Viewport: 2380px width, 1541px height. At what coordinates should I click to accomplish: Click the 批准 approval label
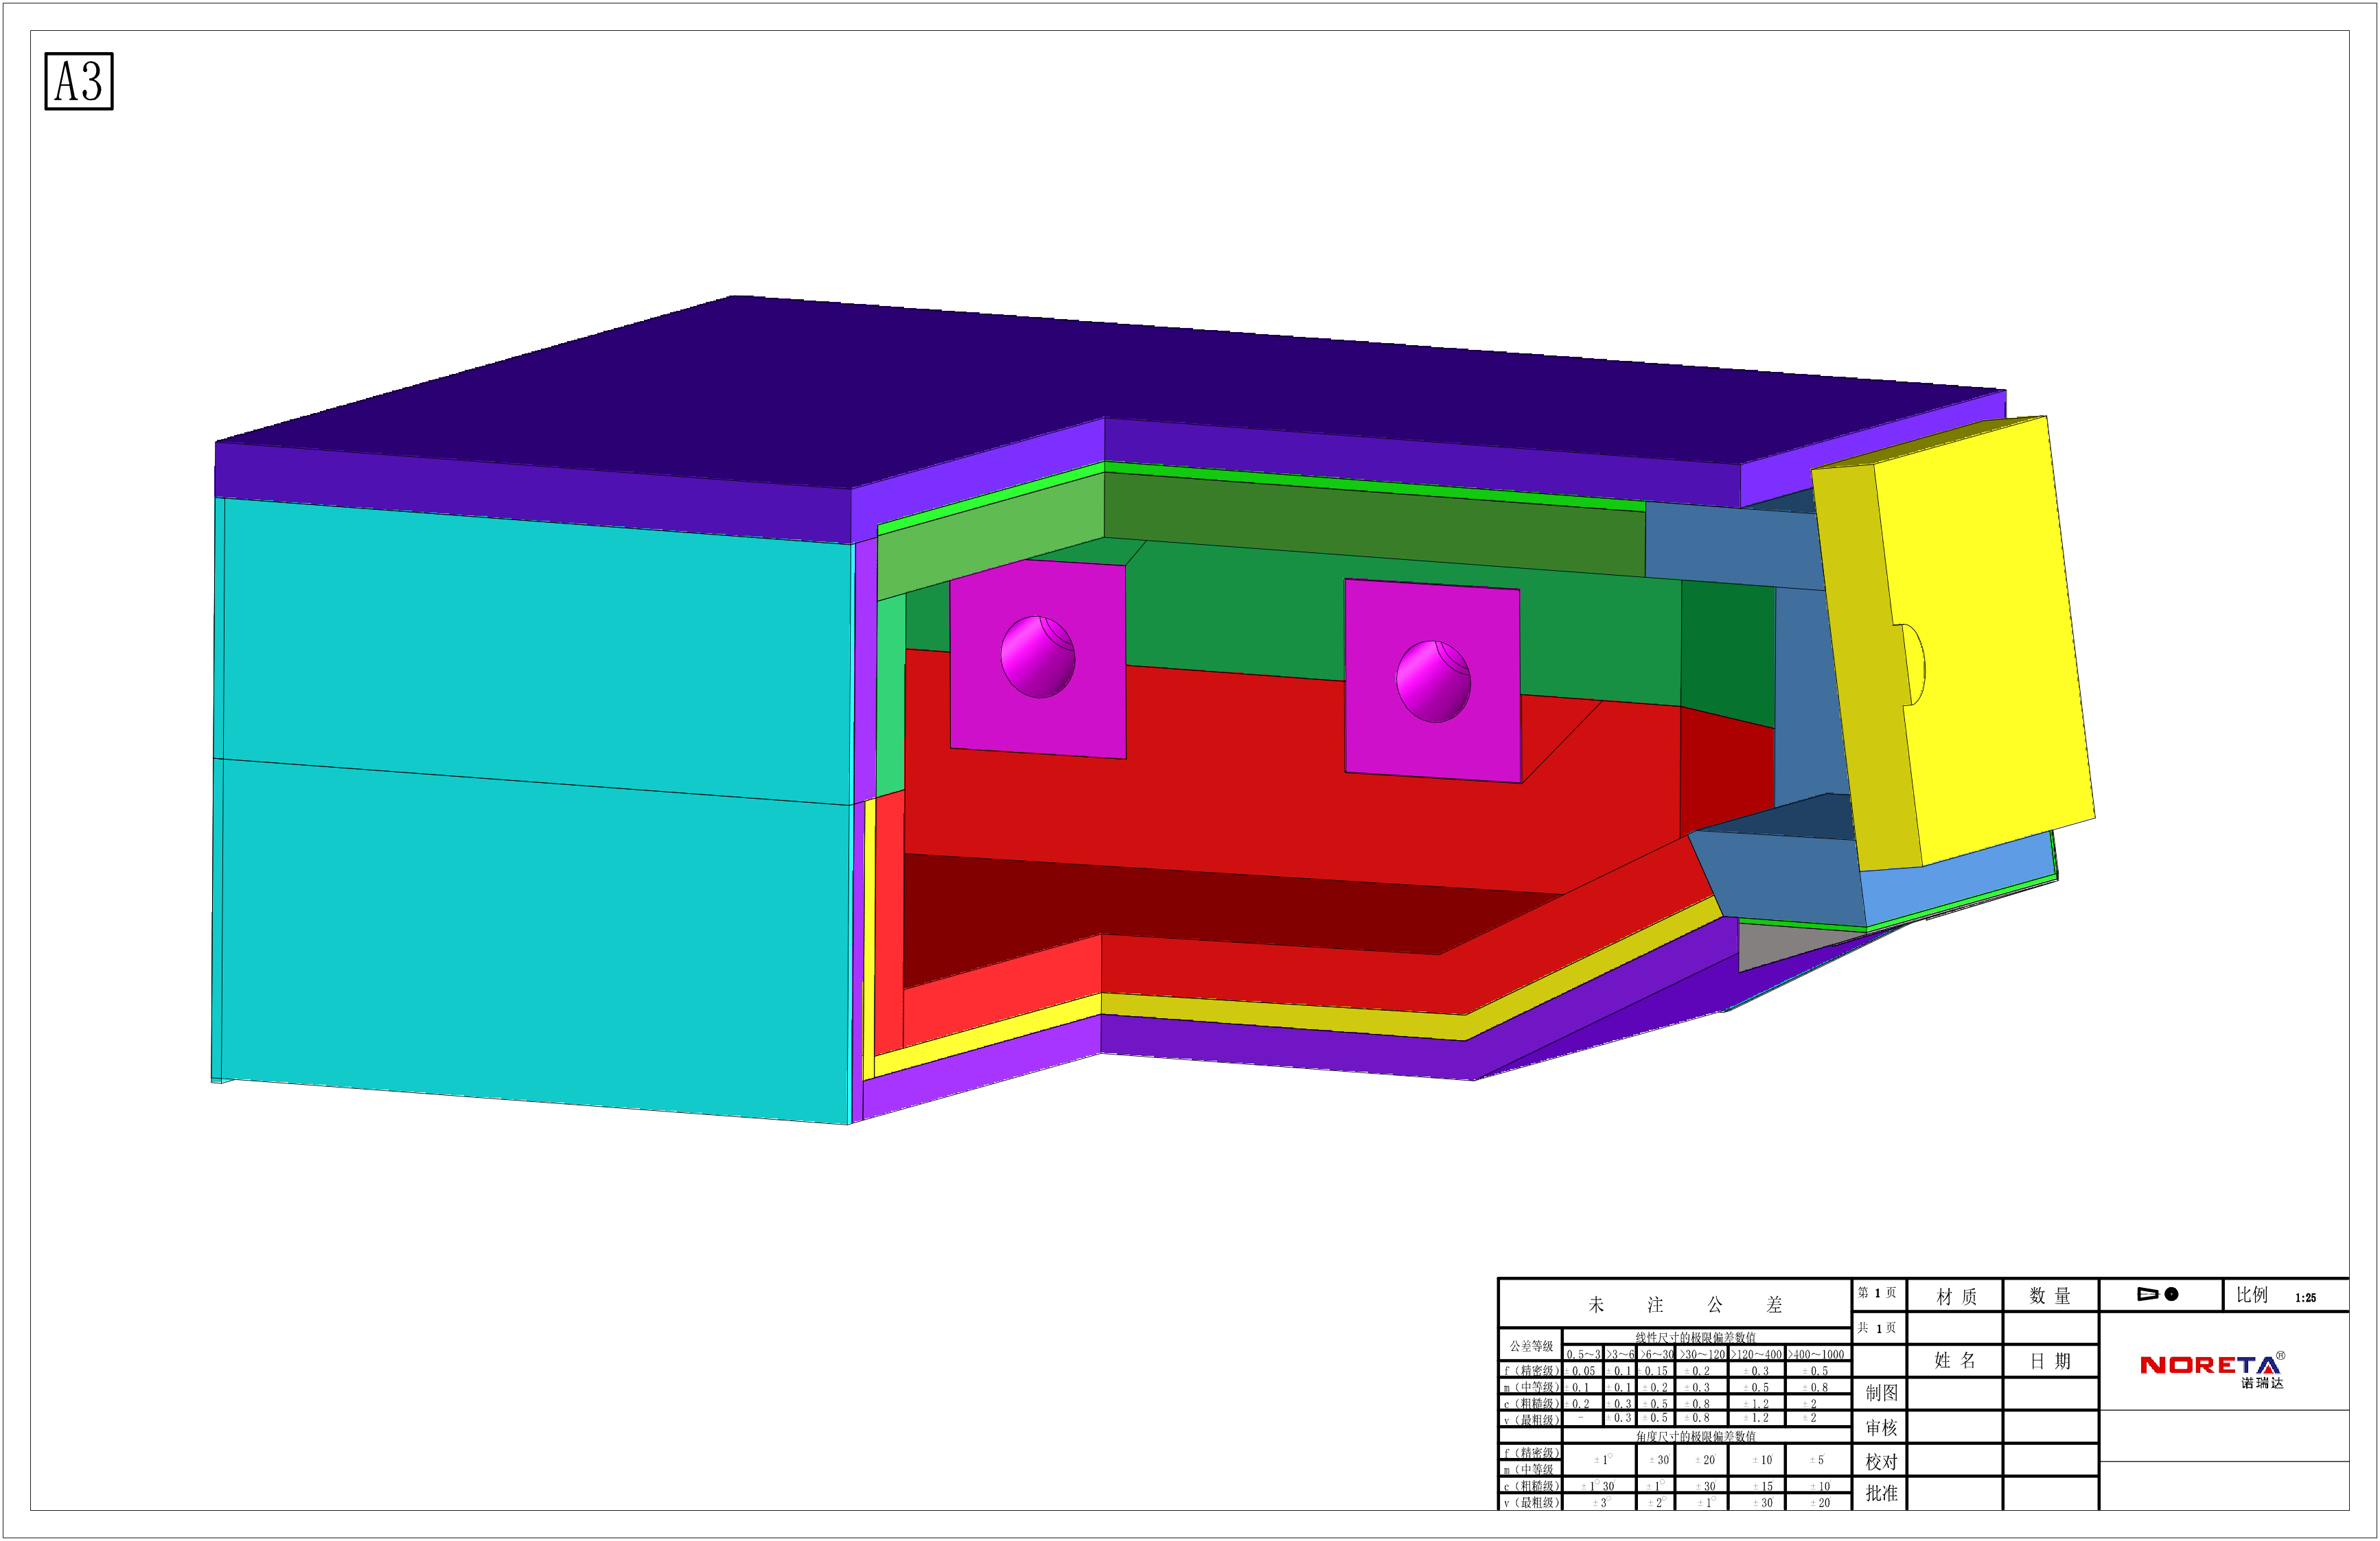1881,1493
